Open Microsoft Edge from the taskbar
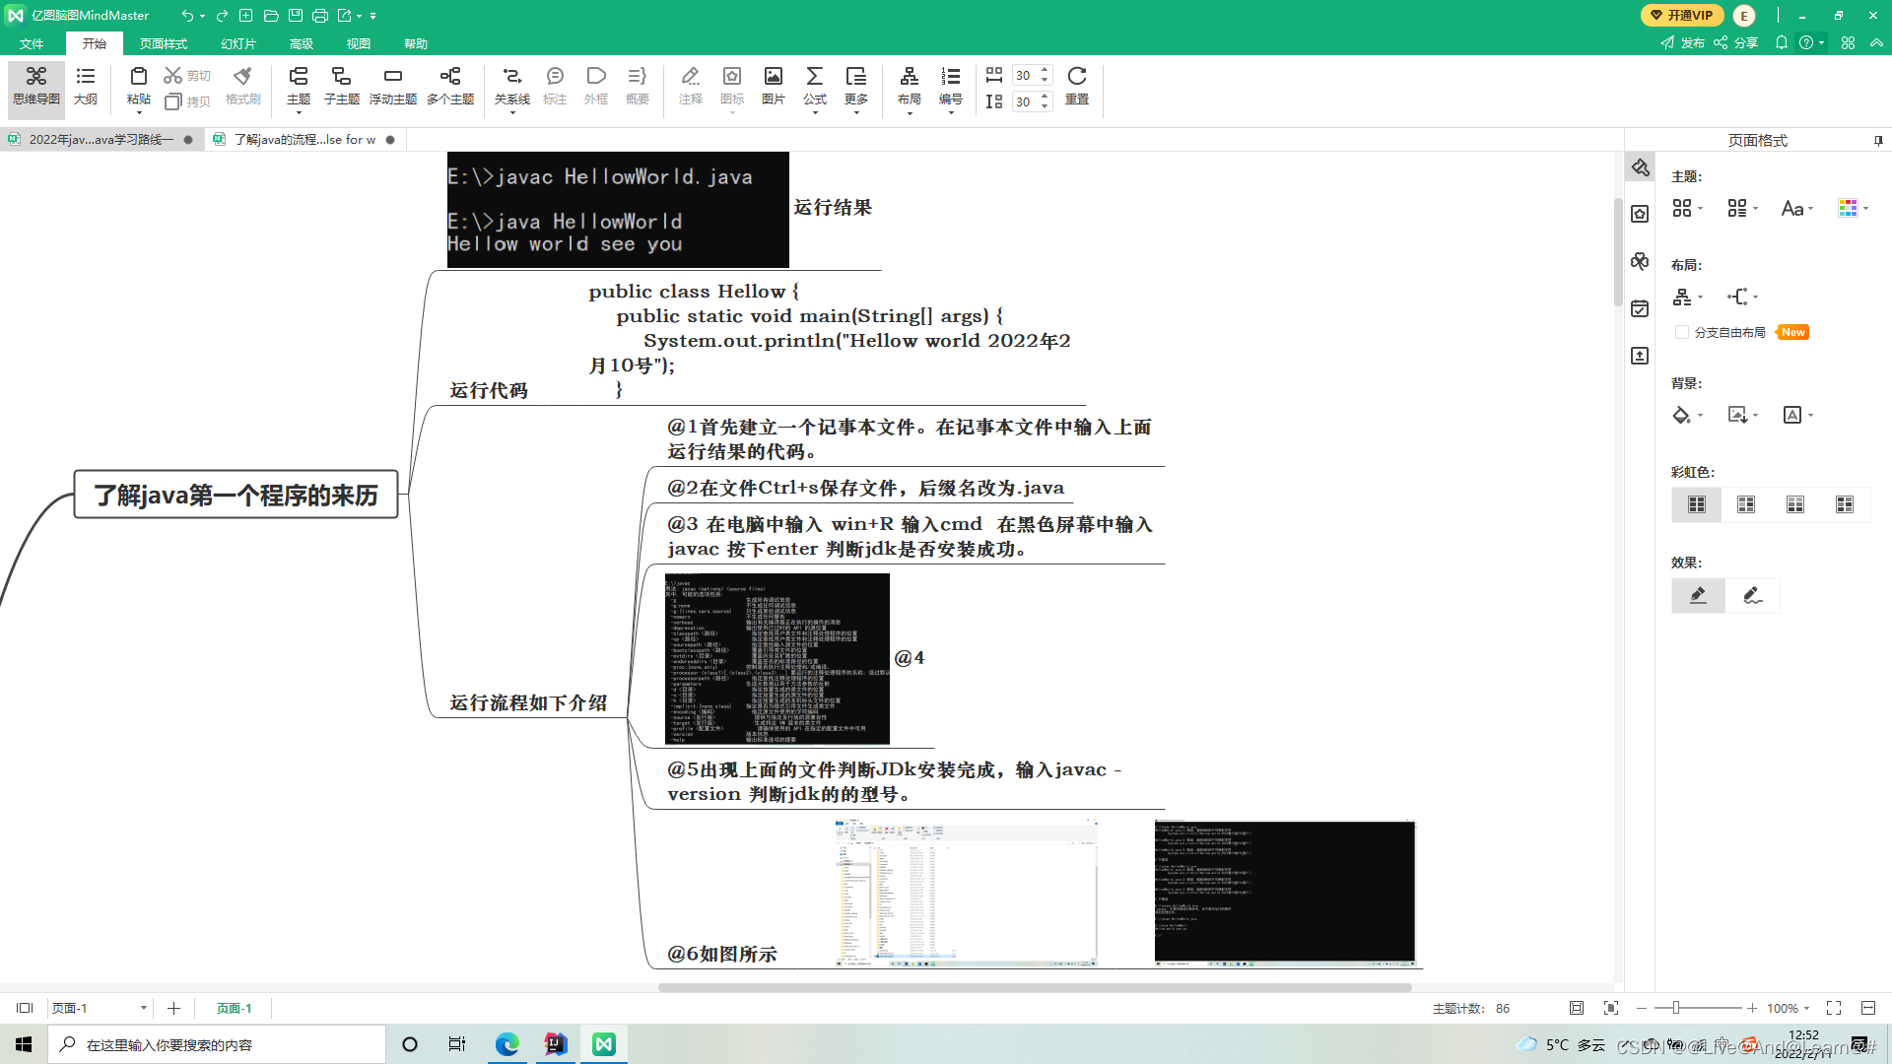Viewport: 1892px width, 1064px height. pyautogui.click(x=507, y=1043)
